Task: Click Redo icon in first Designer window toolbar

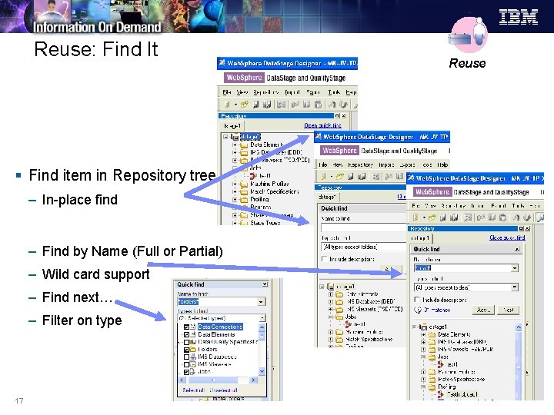Action: pos(343,104)
